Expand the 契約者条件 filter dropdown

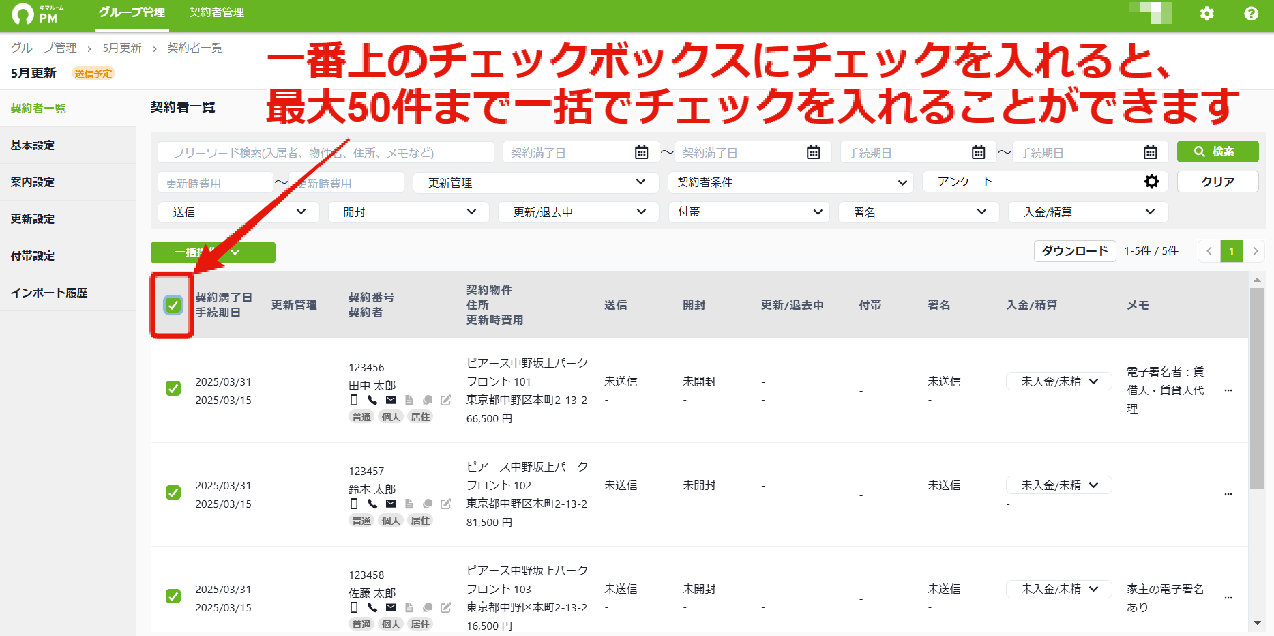790,182
